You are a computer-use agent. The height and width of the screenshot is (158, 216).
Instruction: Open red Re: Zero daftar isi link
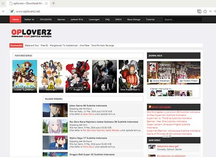101,130
